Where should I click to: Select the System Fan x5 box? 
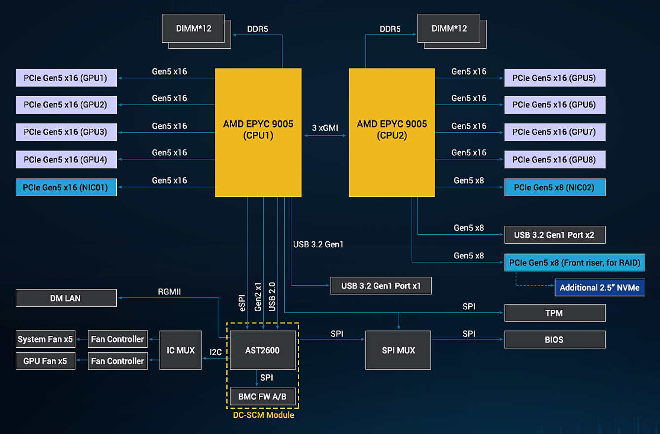pos(45,339)
